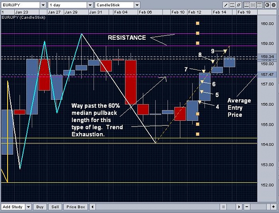Click the light octagon icon in toolbar

pos(267,5)
